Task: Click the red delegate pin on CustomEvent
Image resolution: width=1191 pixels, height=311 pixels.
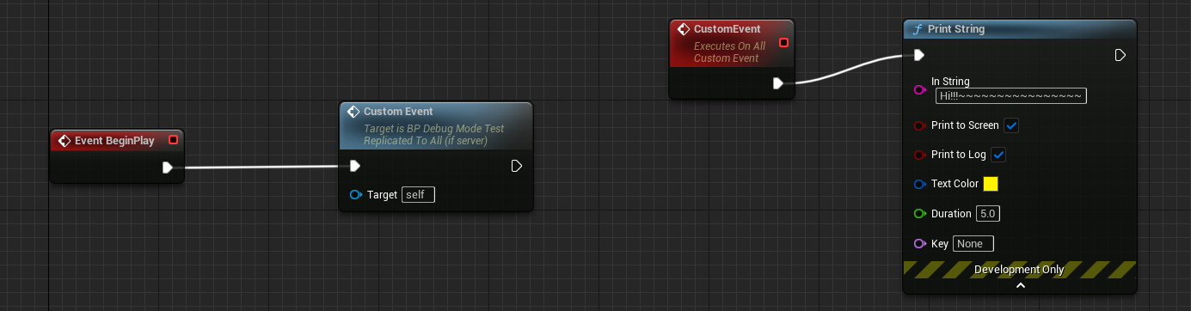Action: 783,43
